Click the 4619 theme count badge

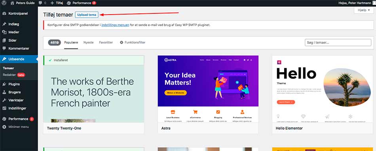point(55,43)
